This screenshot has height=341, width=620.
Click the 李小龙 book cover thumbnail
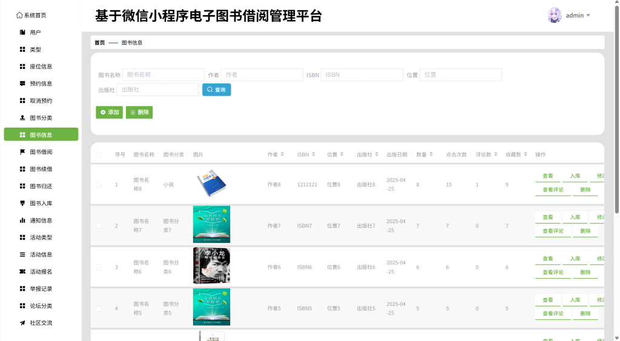click(211, 265)
